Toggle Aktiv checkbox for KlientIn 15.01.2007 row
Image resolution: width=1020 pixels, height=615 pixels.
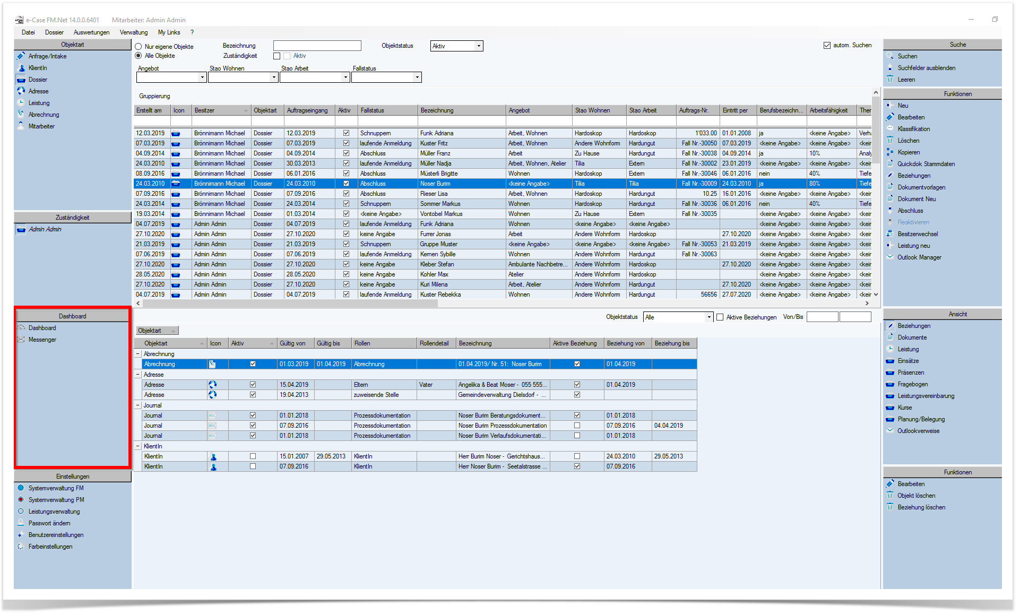point(253,456)
